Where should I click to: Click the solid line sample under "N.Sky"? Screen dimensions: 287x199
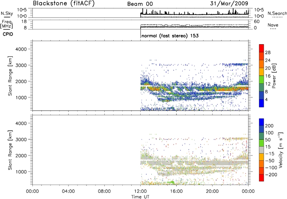tap(7, 17)
